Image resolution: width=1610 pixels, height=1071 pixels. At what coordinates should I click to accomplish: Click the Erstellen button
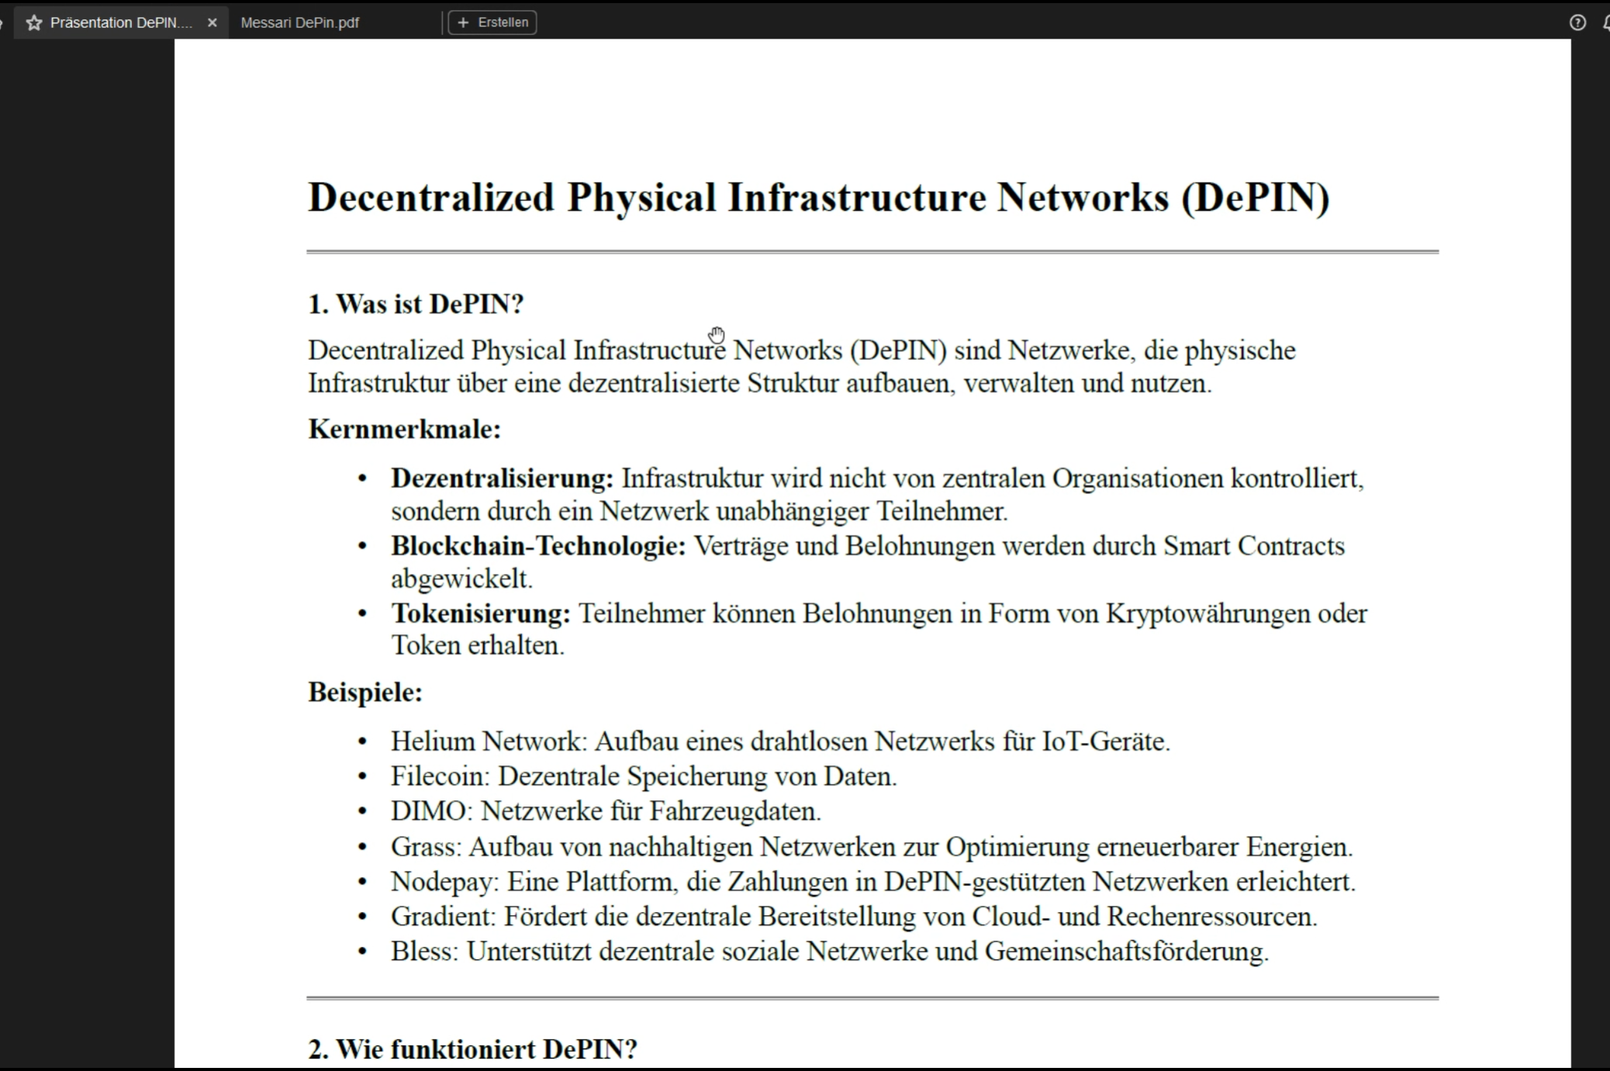pos(492,22)
